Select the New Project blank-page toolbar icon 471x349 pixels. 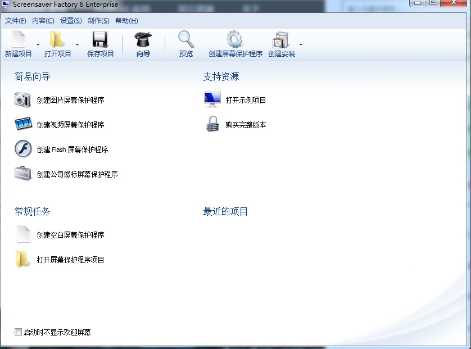pyautogui.click(x=19, y=39)
